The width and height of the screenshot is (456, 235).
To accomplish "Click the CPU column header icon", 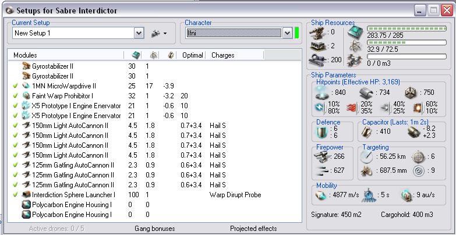I will pos(136,55).
